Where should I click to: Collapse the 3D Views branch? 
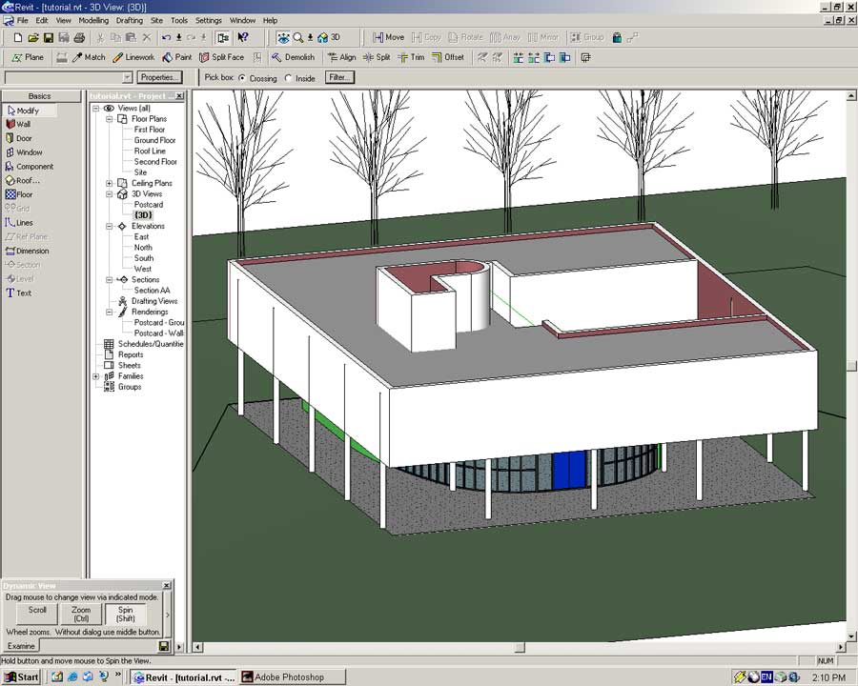pos(109,194)
